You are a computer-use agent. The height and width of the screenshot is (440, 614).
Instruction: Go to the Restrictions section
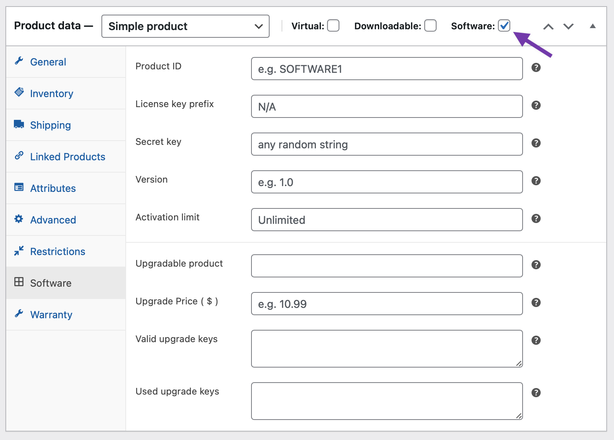coord(57,252)
